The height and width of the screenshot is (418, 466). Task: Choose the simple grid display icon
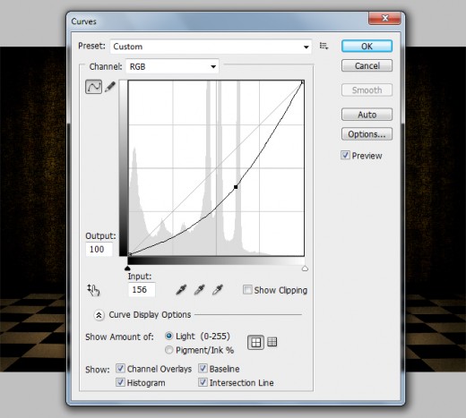click(255, 342)
